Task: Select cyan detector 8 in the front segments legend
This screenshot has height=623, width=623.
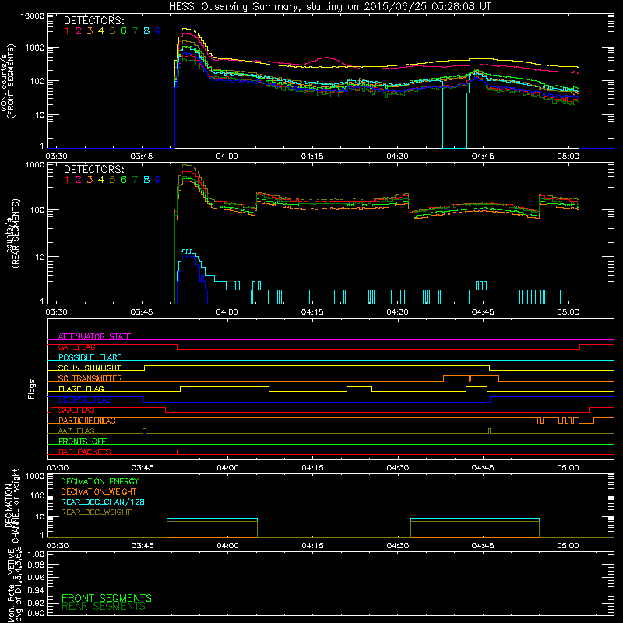Action: [x=146, y=30]
